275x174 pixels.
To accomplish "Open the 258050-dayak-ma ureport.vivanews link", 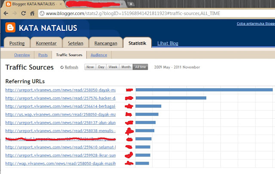I will click(x=61, y=90).
